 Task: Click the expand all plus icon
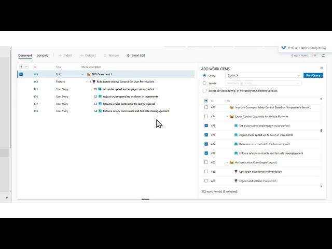(21, 67)
